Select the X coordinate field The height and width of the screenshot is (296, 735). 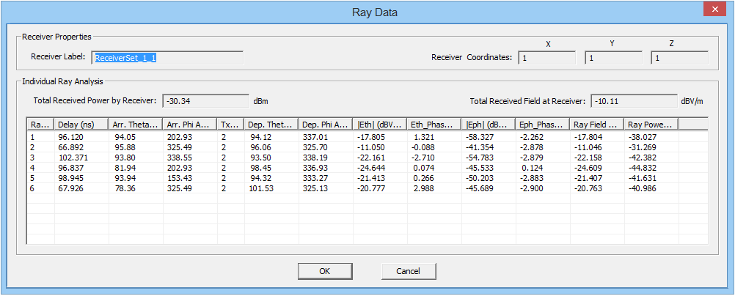(547, 58)
